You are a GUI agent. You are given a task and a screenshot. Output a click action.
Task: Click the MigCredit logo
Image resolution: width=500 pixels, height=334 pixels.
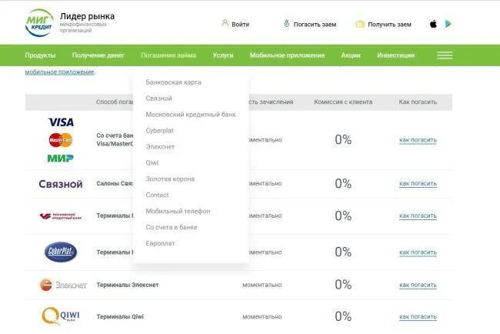click(39, 23)
